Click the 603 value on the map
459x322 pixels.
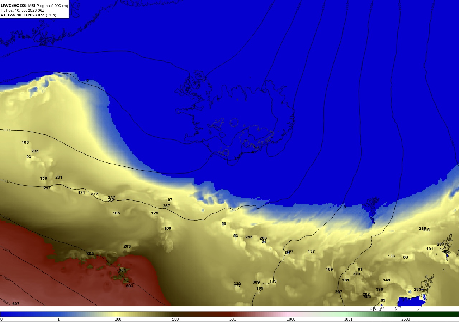(x=129, y=286)
